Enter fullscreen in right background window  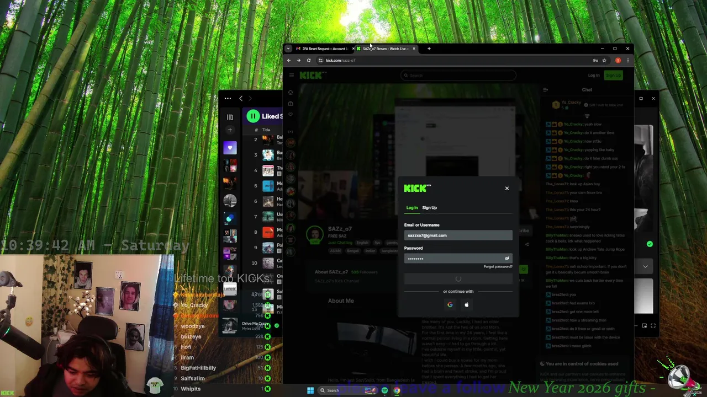[x=653, y=326]
